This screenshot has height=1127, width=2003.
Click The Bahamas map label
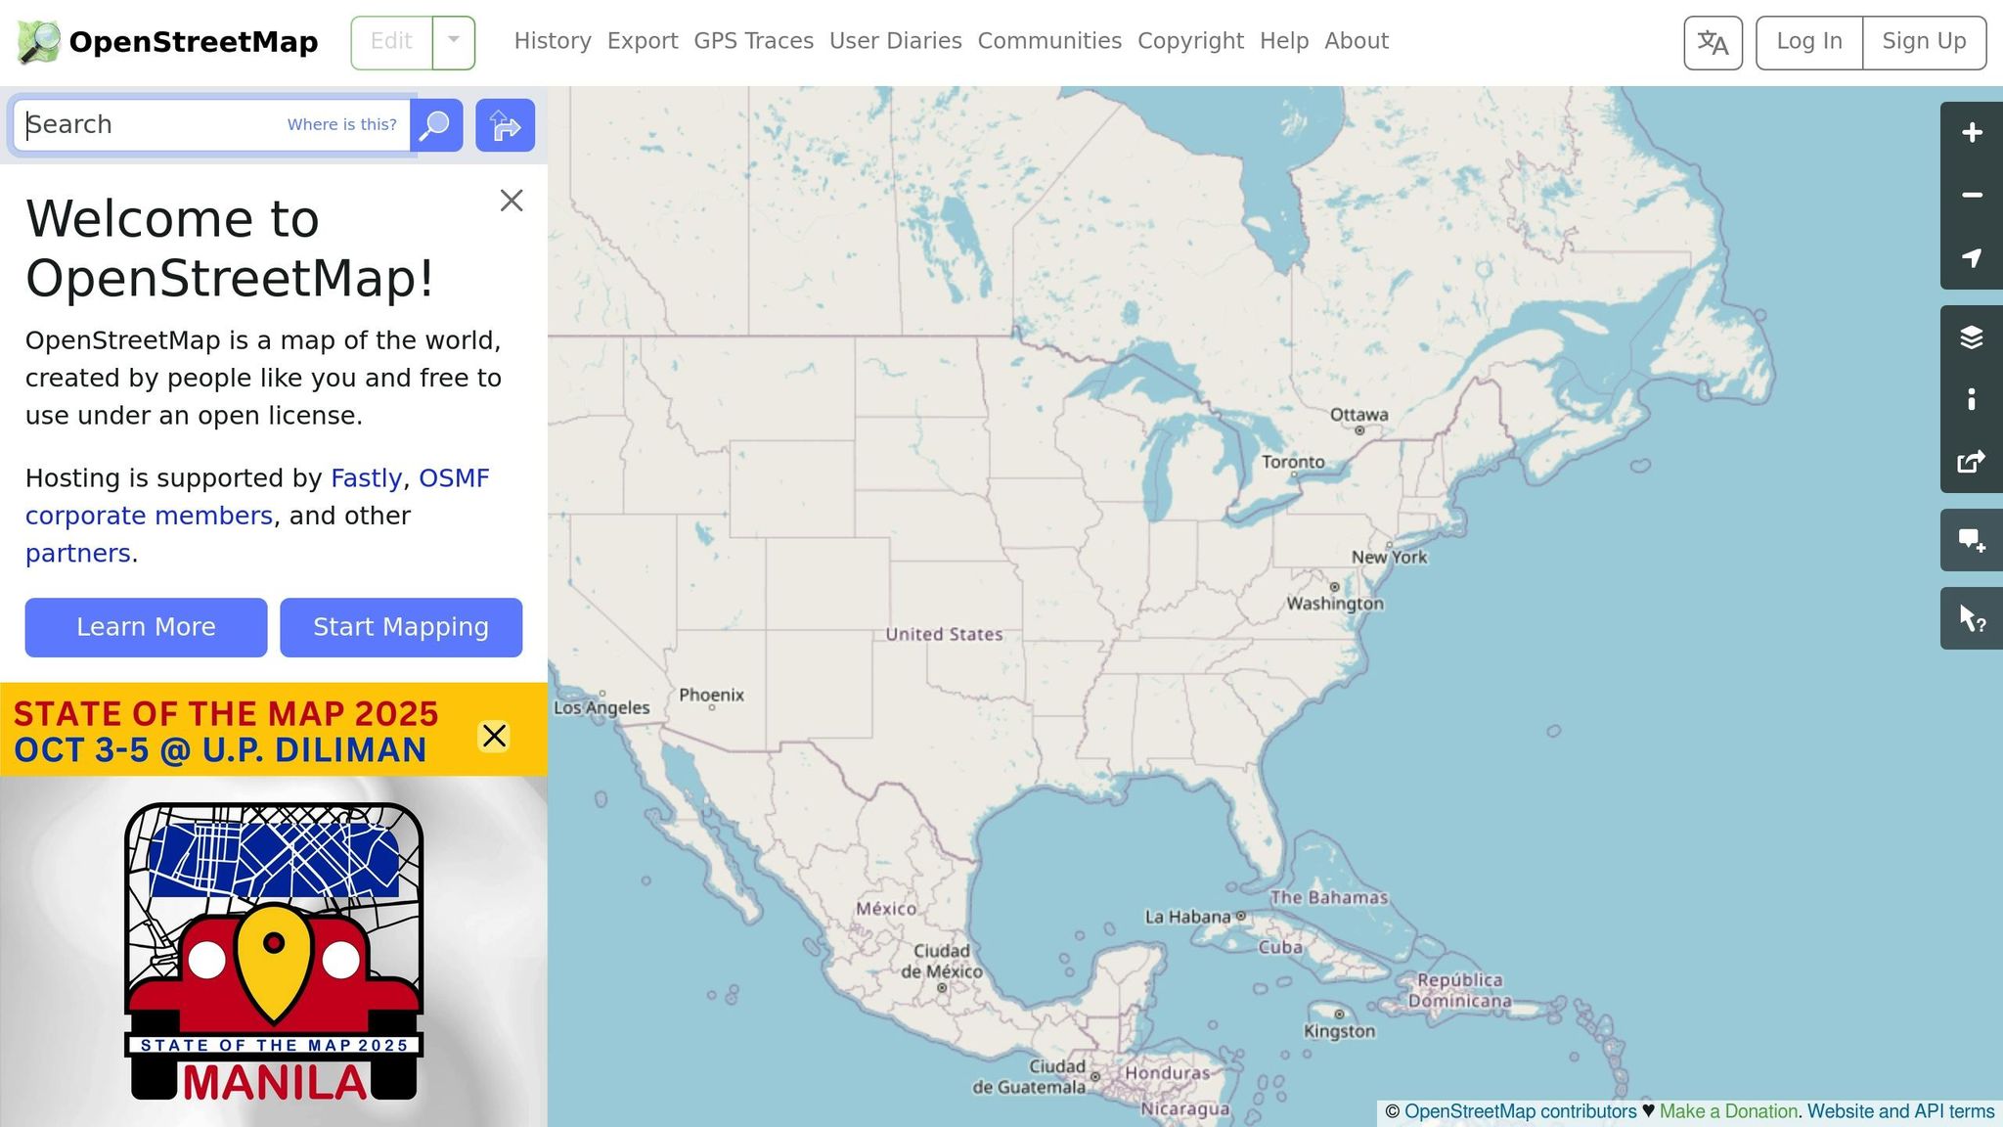(1328, 897)
